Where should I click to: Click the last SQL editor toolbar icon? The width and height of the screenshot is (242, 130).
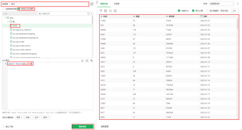(x=92, y=61)
